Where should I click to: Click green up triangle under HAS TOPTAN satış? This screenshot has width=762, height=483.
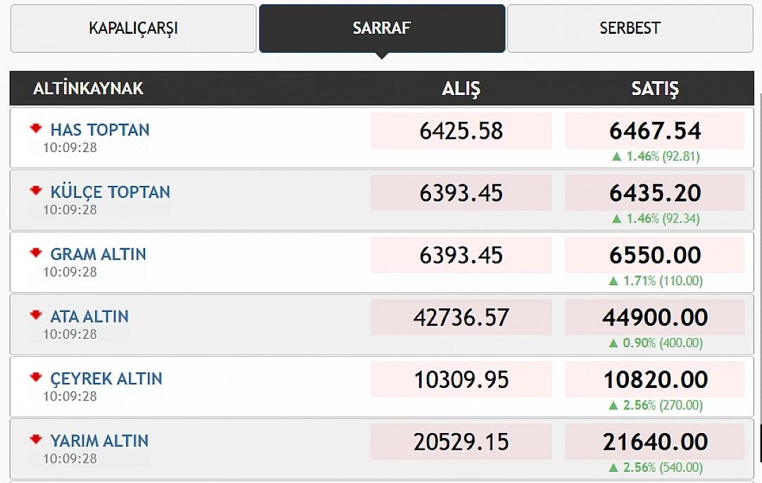(x=616, y=156)
